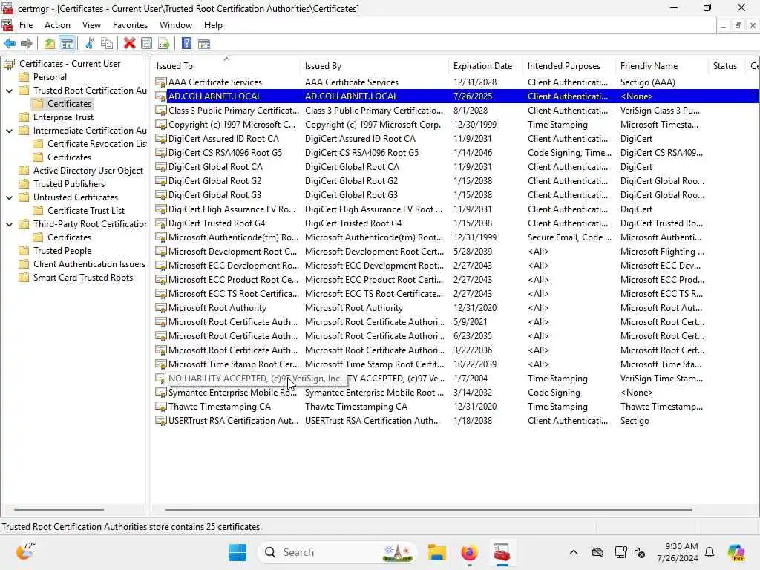Open the Window menu

tap(175, 25)
